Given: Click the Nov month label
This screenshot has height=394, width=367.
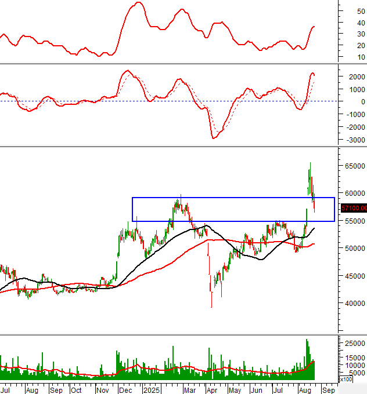Looking at the screenshot, I should [x=103, y=390].
